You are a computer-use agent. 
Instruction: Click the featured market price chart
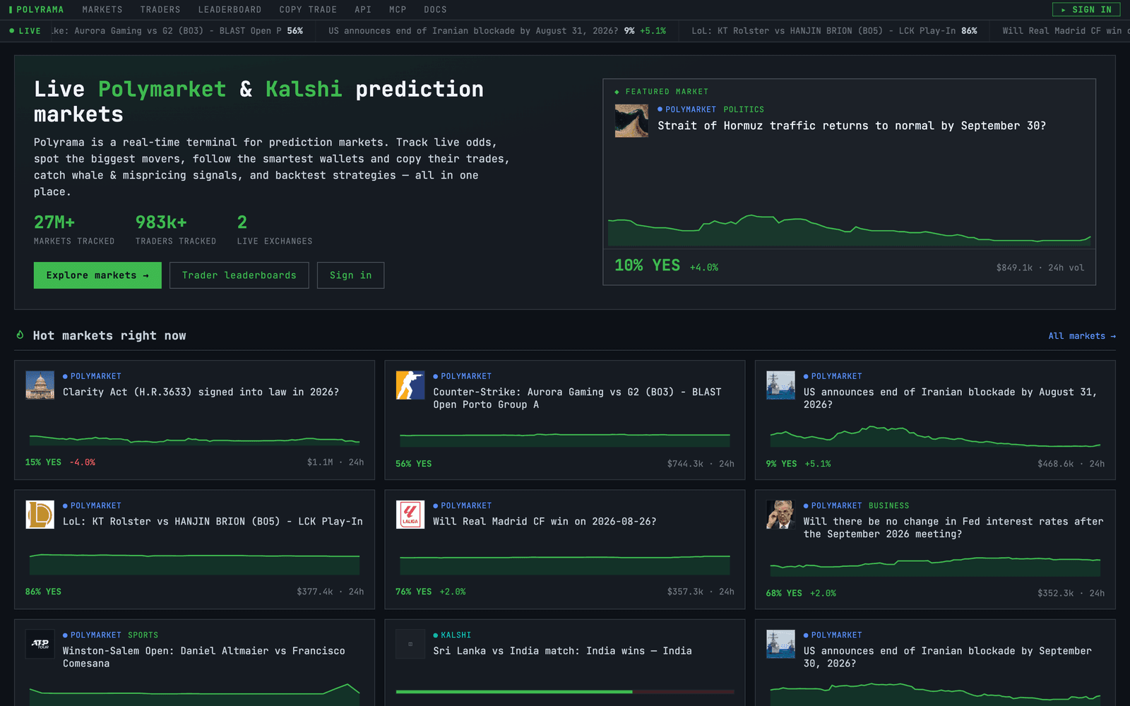pyautogui.click(x=849, y=229)
